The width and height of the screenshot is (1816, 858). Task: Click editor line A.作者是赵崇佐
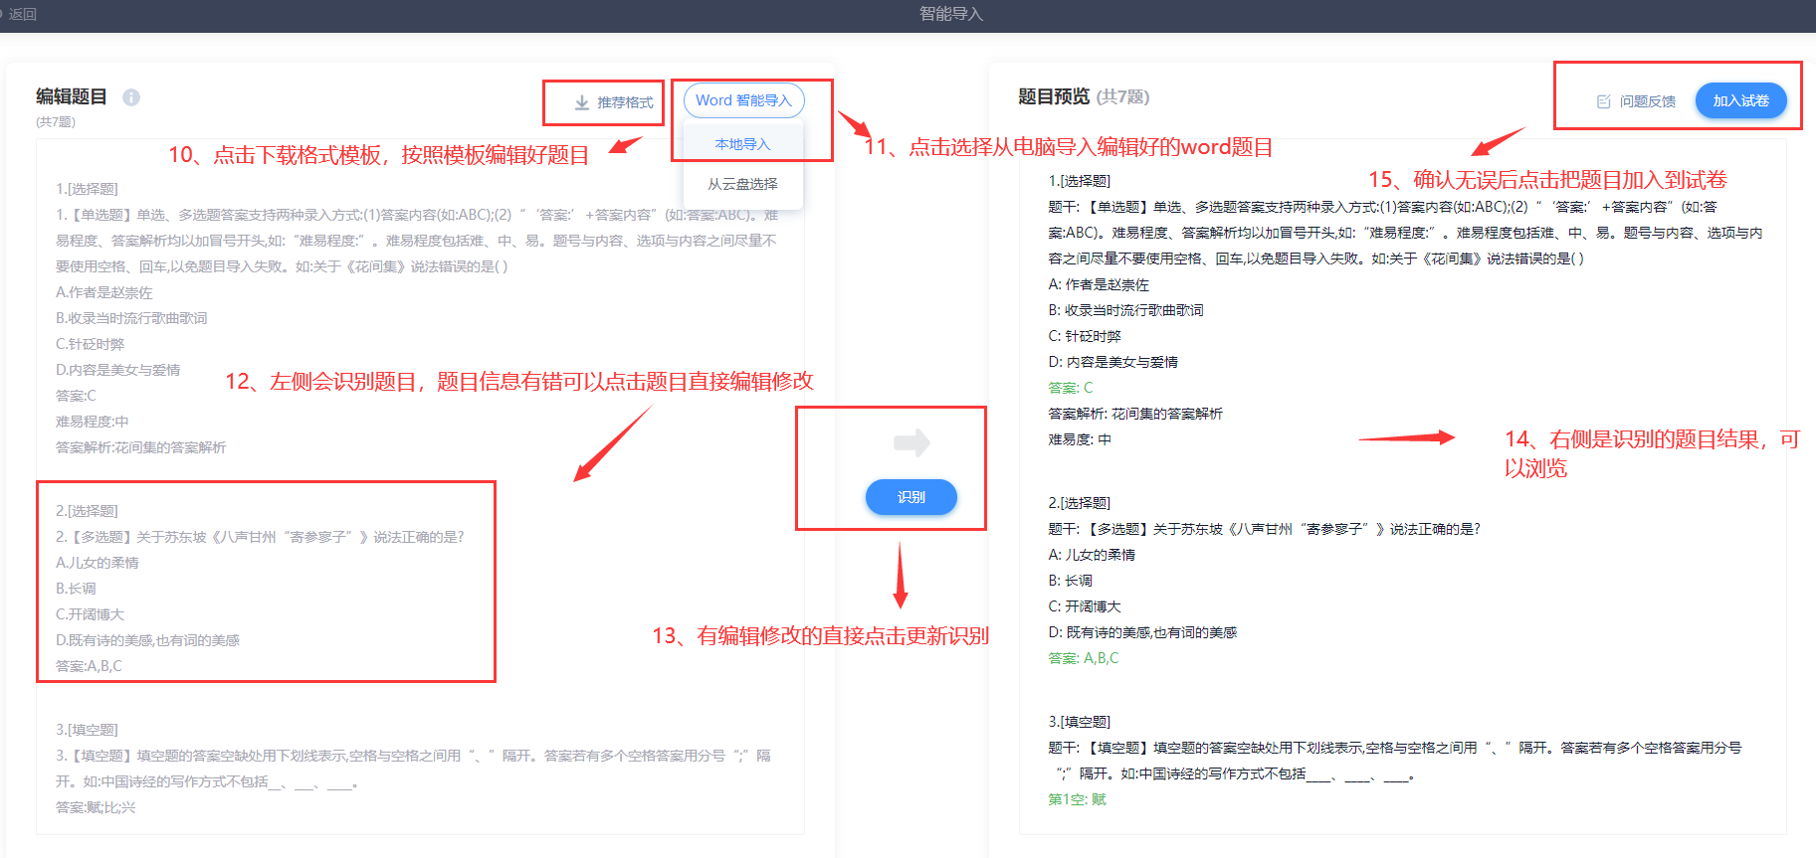click(104, 292)
